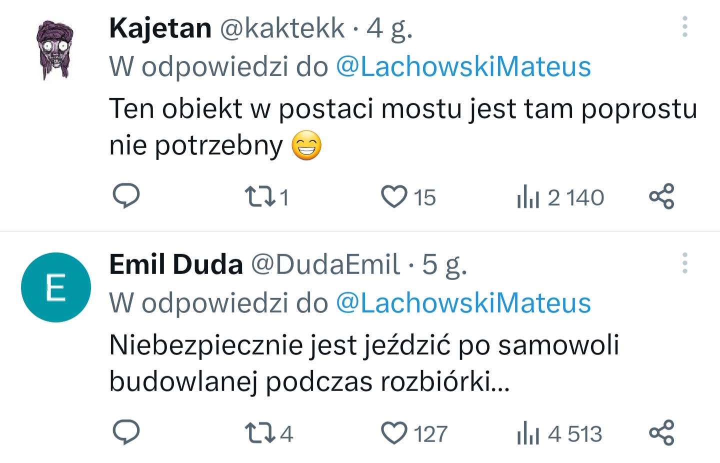
Task: View analytics showing 2 140 views
Action: click(560, 197)
